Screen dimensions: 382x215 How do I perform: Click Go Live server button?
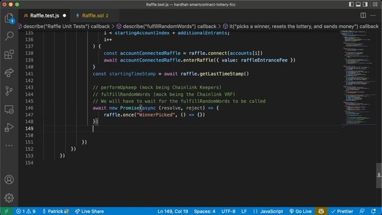pyautogui.click(x=301, y=211)
